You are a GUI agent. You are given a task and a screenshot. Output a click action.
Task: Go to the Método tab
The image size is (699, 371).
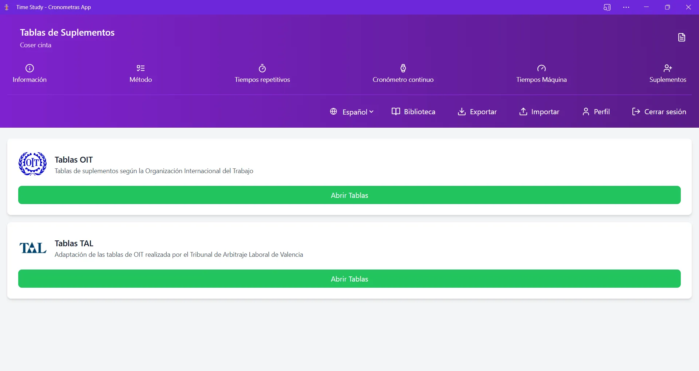[x=141, y=74]
